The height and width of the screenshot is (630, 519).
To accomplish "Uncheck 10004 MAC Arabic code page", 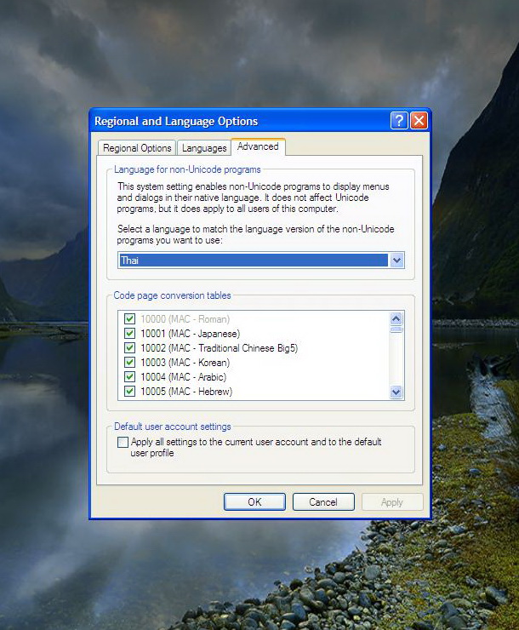I will [x=129, y=377].
